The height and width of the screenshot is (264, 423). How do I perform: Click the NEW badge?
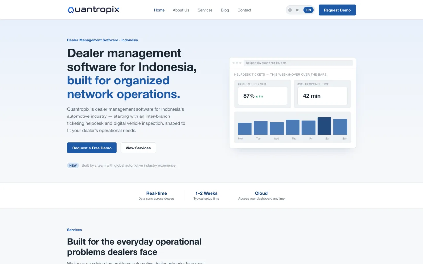(x=73, y=165)
